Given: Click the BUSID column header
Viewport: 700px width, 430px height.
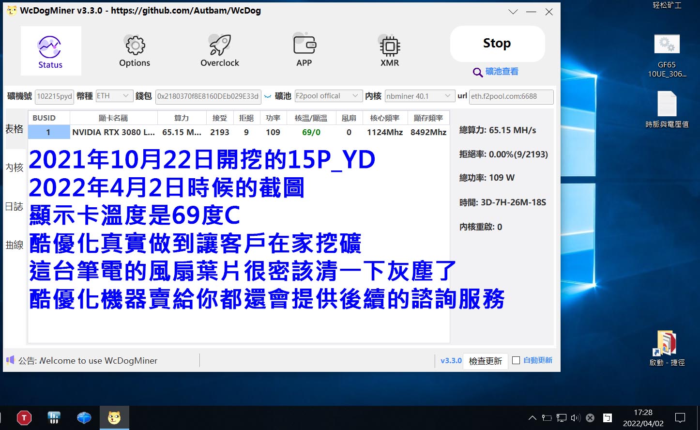Looking at the screenshot, I should (49, 118).
